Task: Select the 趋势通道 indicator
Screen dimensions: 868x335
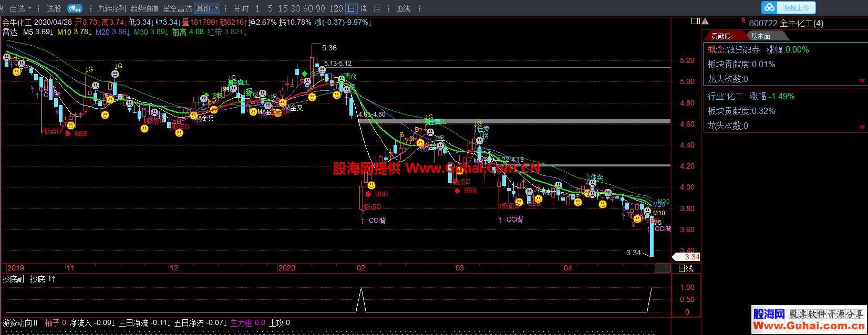Action: pyautogui.click(x=144, y=8)
